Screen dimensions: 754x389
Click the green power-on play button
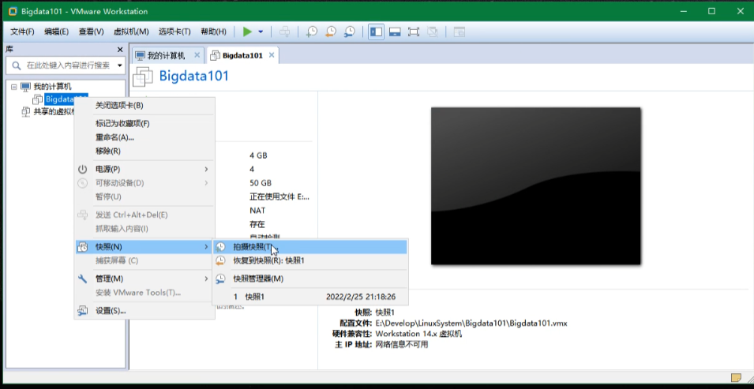tap(247, 32)
